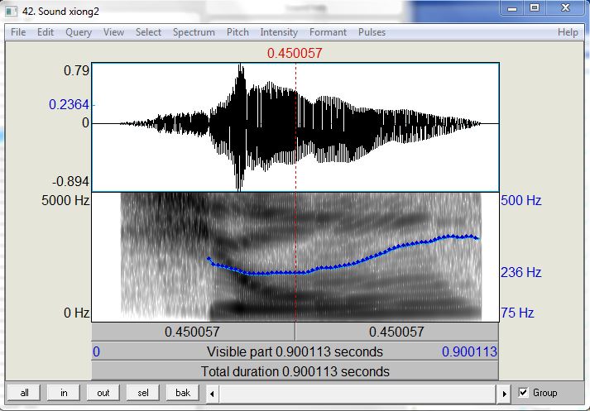The height and width of the screenshot is (411, 590).
Task: Open the Query menu
Action: 79,32
